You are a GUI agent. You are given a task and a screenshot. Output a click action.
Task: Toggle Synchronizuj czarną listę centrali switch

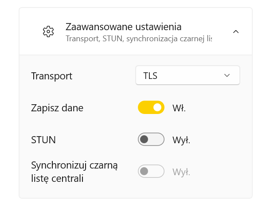coord(151,171)
